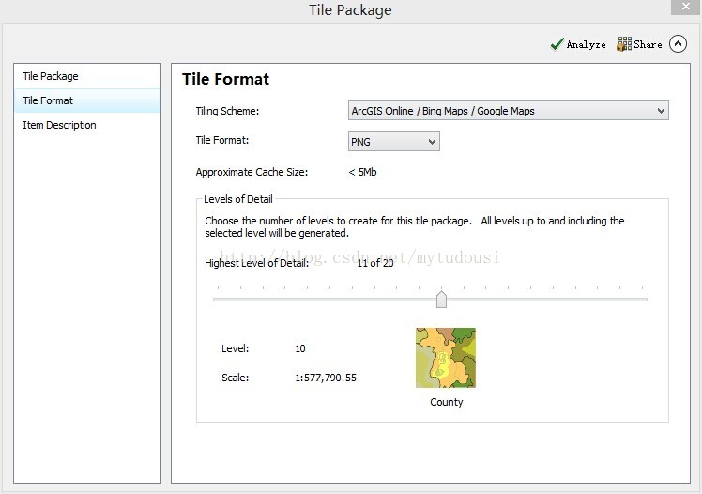Open the Tiling Scheme dropdown

[x=508, y=111]
